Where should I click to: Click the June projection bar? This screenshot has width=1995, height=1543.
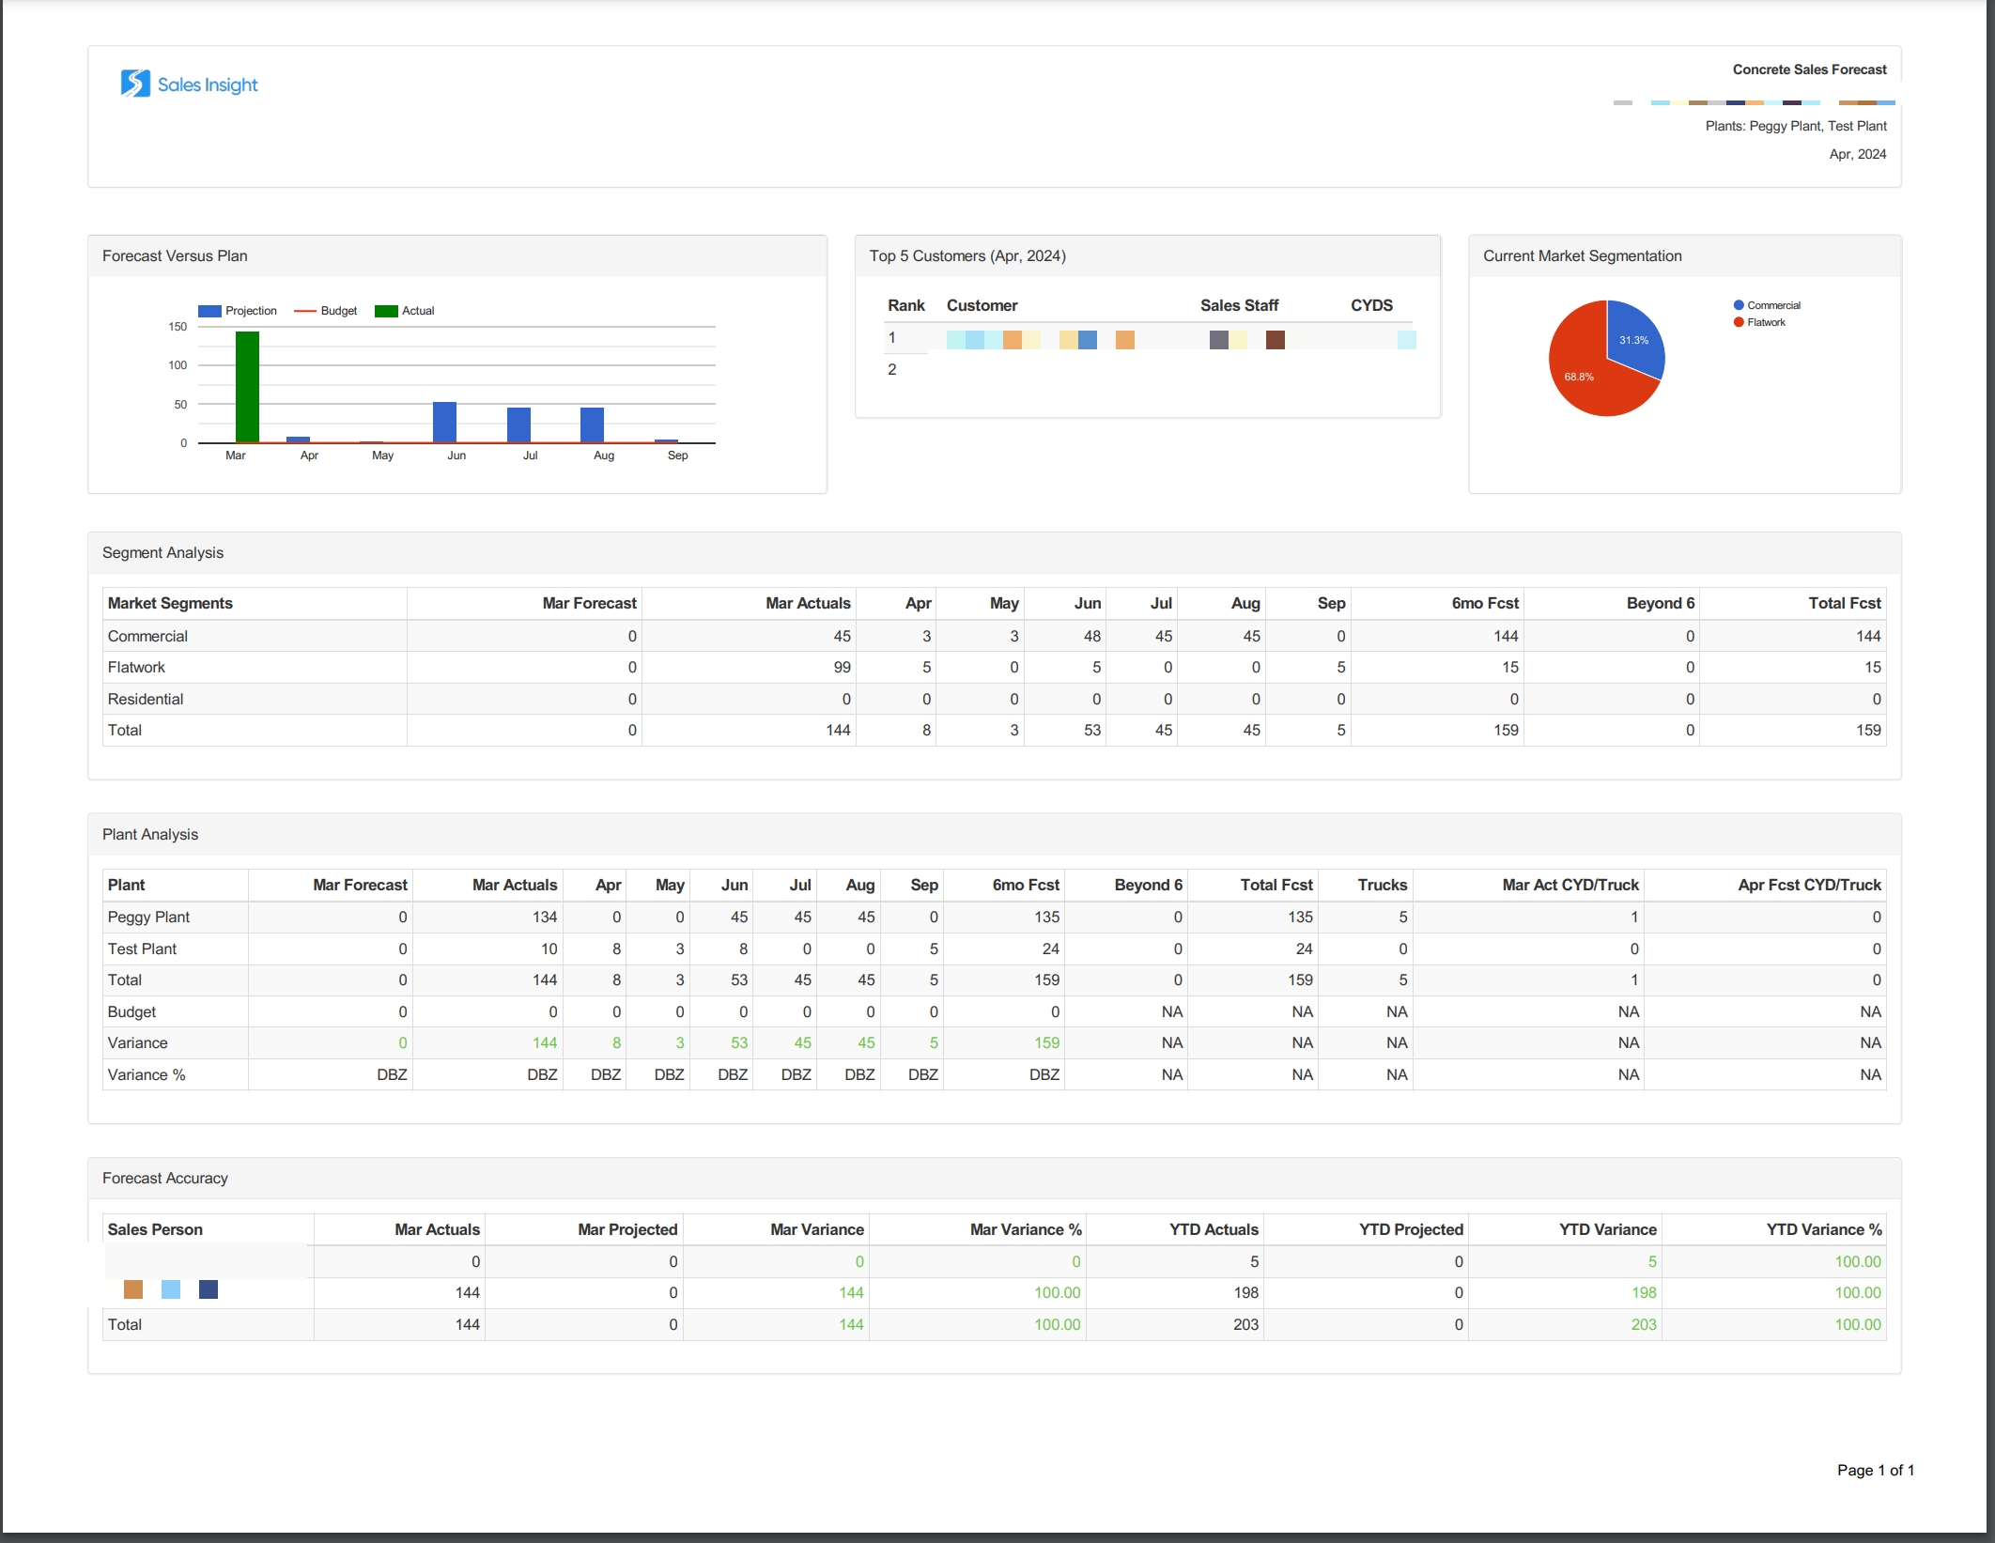[x=444, y=422]
